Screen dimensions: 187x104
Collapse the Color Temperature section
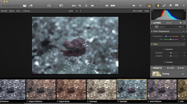coord(152,31)
